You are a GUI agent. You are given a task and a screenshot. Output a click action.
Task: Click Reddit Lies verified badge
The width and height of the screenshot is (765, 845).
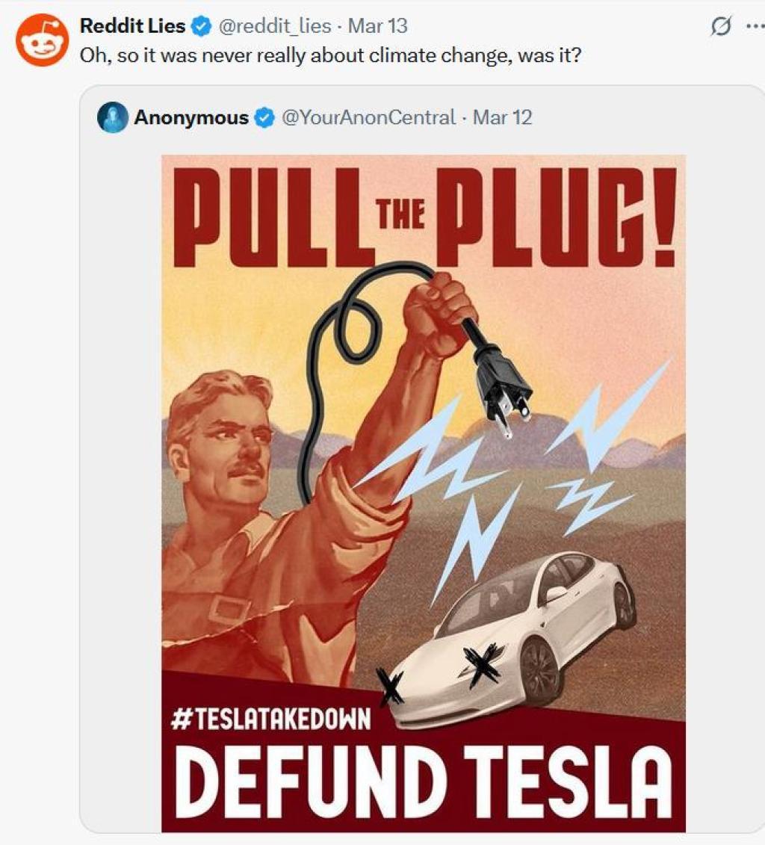202,26
